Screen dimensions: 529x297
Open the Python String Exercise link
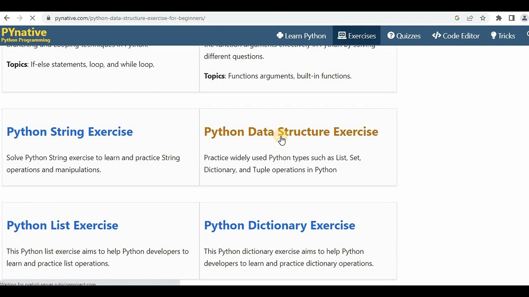[x=70, y=132]
